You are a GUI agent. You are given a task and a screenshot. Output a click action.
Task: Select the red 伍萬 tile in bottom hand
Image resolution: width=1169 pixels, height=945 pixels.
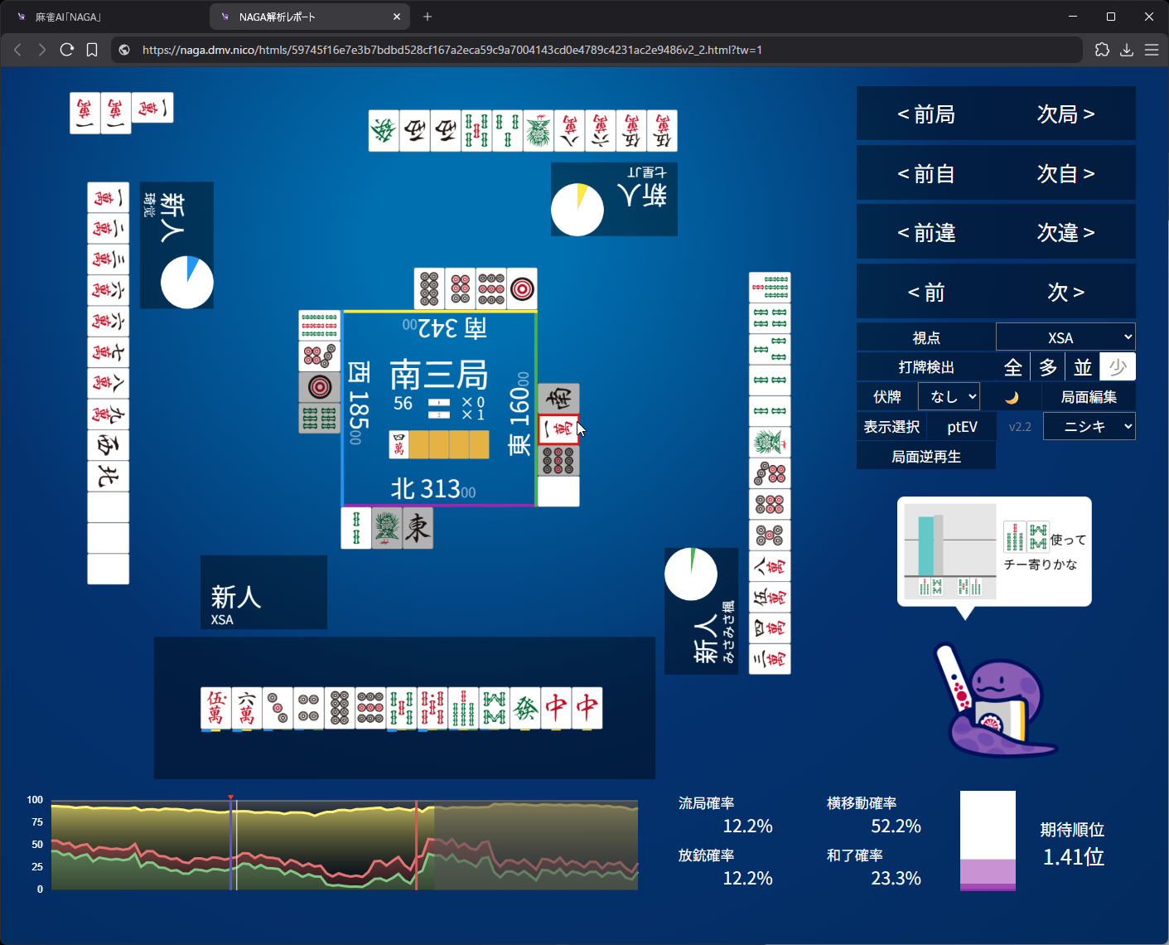pyautogui.click(x=216, y=708)
